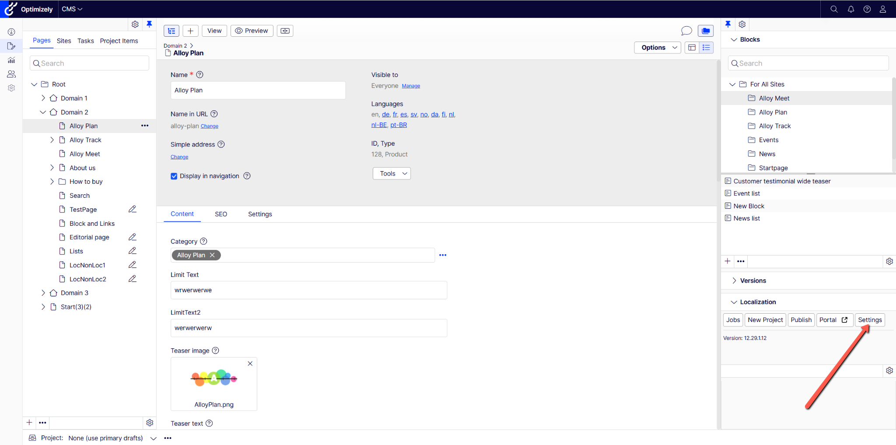This screenshot has width=896, height=445.
Task: Switch to the Sites tab
Action: 64,41
